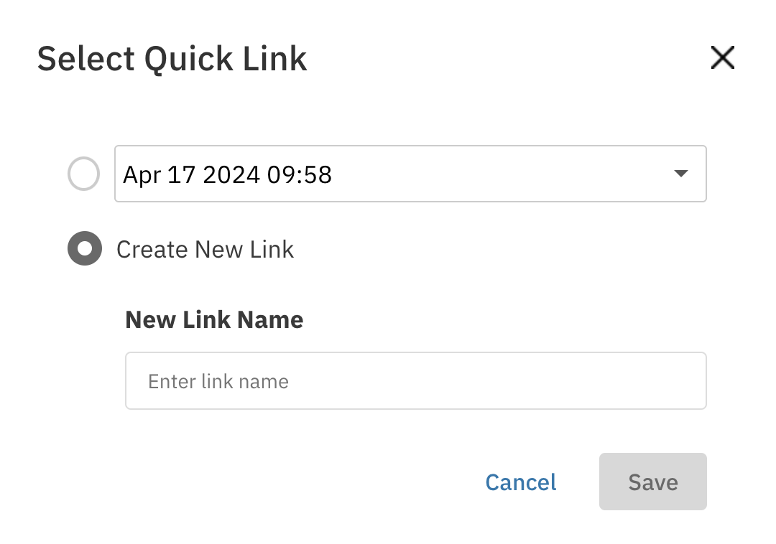Click the dropdown caret arrow icon
The width and height of the screenshot is (776, 544).
tap(680, 174)
